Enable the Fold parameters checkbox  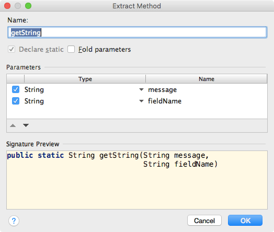[x=71, y=49]
